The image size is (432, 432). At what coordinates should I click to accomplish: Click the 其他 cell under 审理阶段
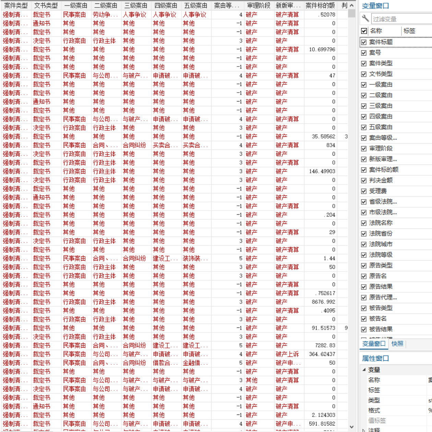click(x=259, y=380)
